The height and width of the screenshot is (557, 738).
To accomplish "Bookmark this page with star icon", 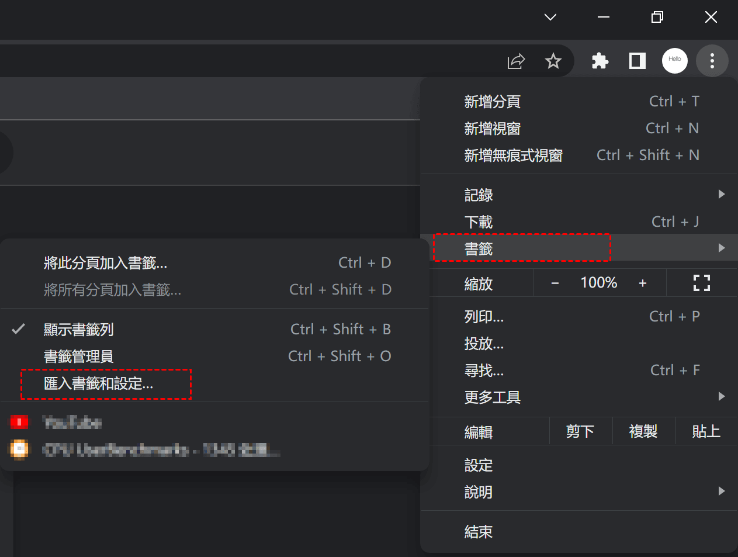I will [x=553, y=61].
